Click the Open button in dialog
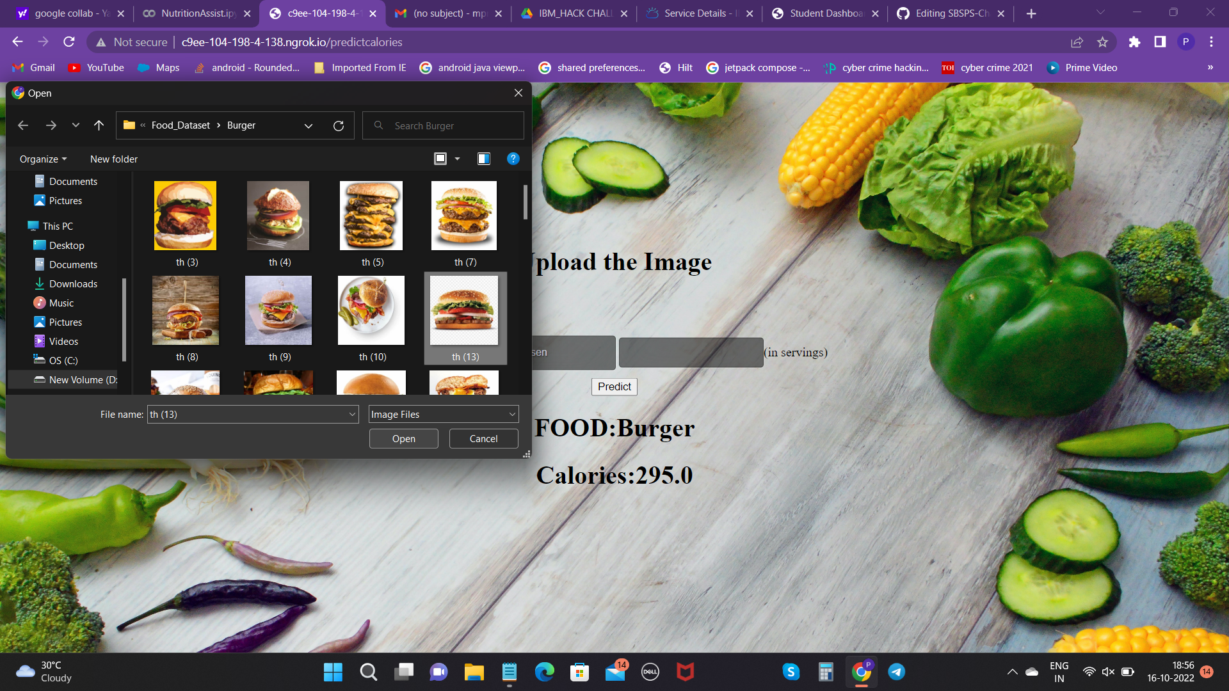Viewport: 1229px width, 691px height. (x=404, y=439)
